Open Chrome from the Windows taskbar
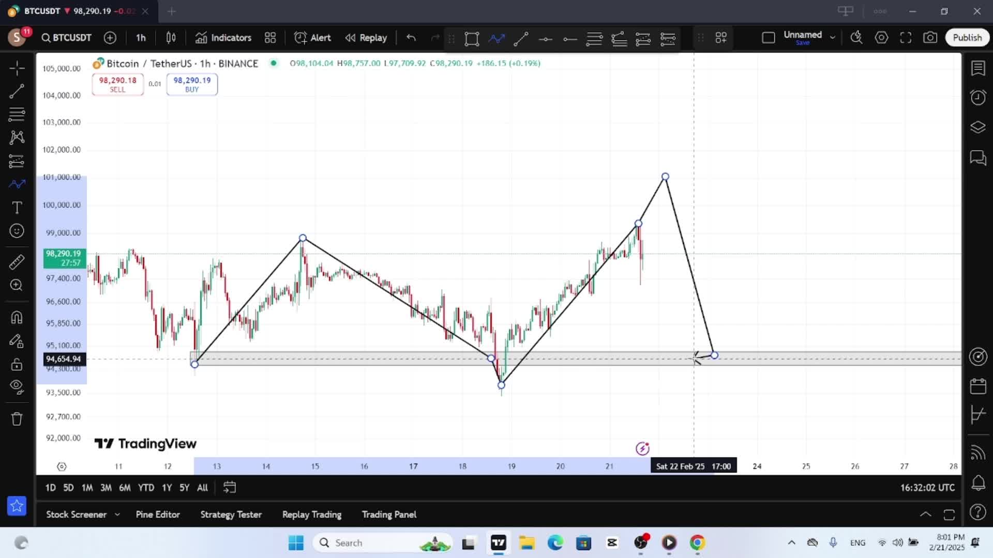 [x=697, y=543]
